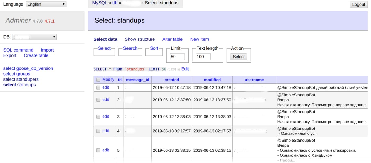Sort by the message_id column header
The width and height of the screenshot is (371, 163).
pyautogui.click(x=138, y=80)
